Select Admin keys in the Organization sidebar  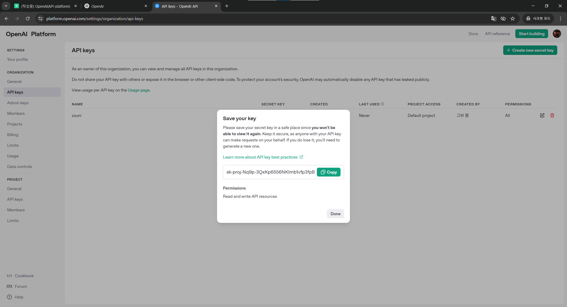18,103
